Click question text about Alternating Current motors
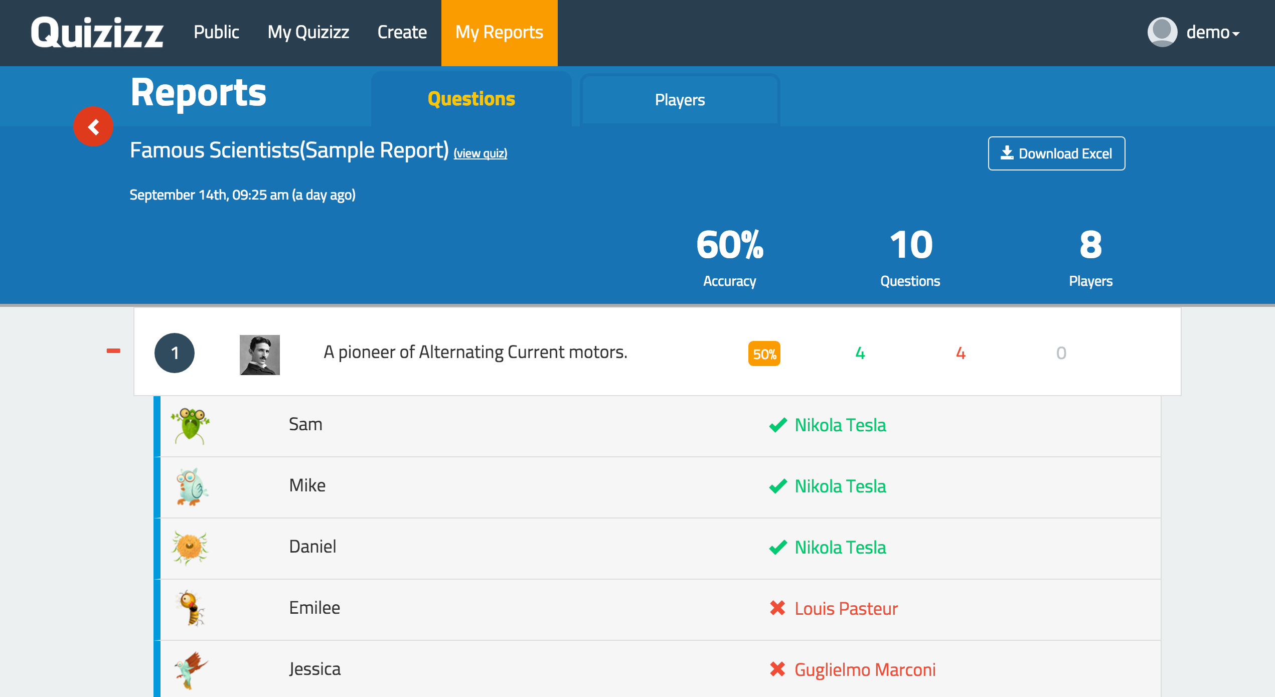The image size is (1275, 697). (475, 352)
